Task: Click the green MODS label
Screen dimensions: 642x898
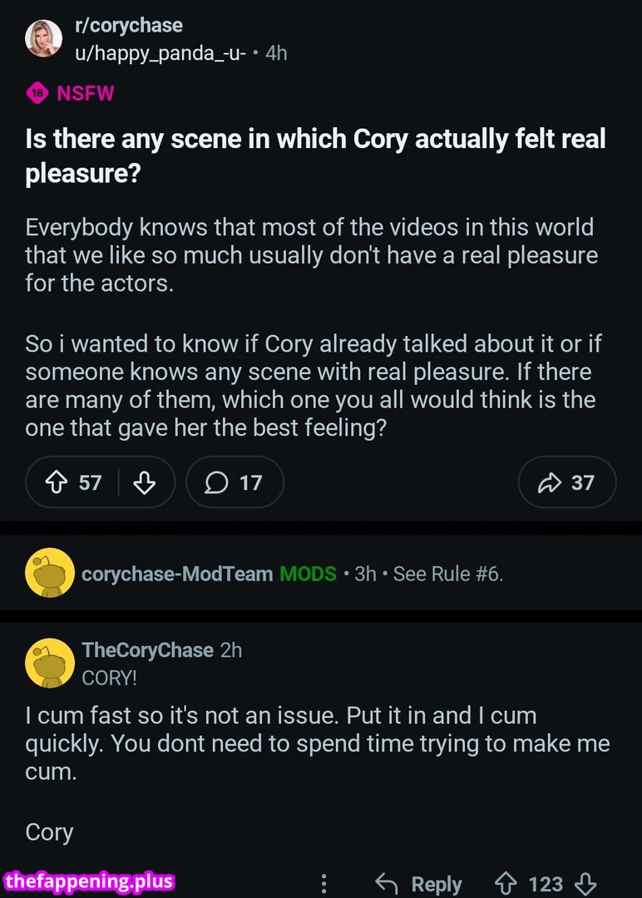Action: tap(308, 574)
